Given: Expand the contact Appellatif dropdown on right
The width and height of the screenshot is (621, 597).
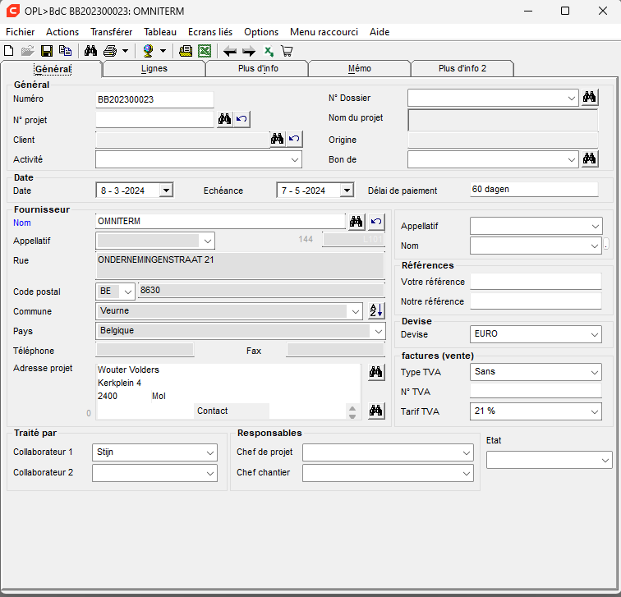Looking at the screenshot, I should click(x=595, y=227).
